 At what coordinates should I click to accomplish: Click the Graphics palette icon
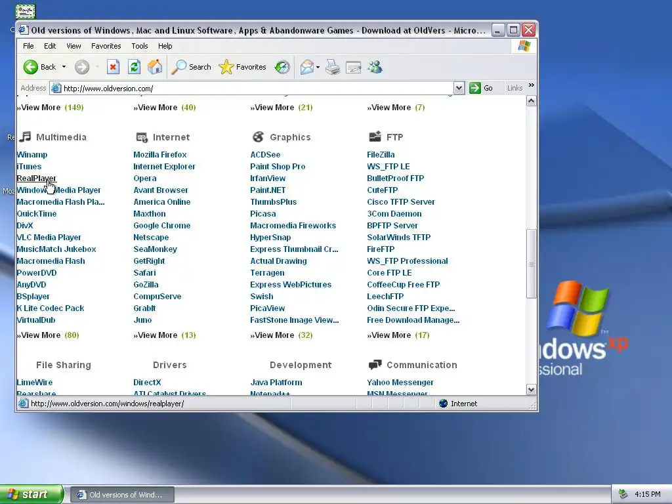click(259, 136)
